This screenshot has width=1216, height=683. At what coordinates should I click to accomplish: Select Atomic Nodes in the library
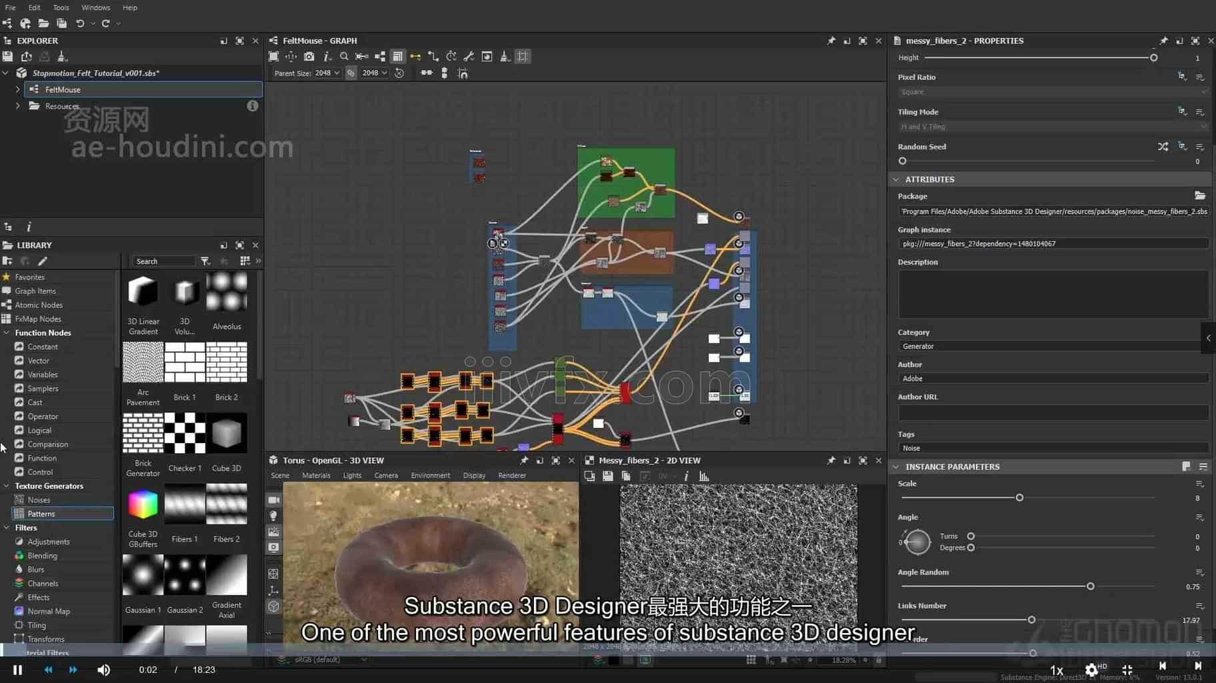[39, 305]
